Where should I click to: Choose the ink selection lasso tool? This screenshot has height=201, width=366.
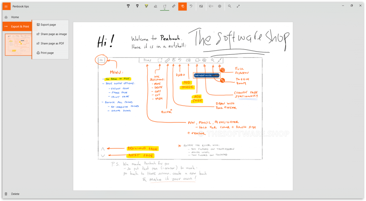point(164,6)
